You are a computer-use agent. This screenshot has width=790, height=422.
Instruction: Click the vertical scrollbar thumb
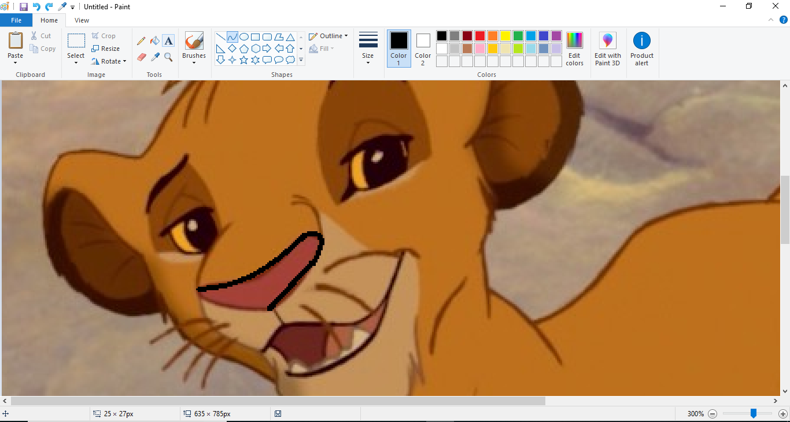785,210
